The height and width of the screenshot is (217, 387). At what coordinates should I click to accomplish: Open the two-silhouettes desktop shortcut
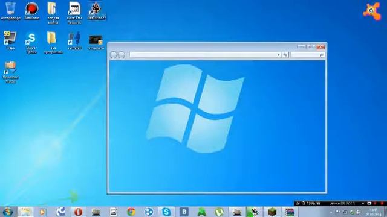74,40
